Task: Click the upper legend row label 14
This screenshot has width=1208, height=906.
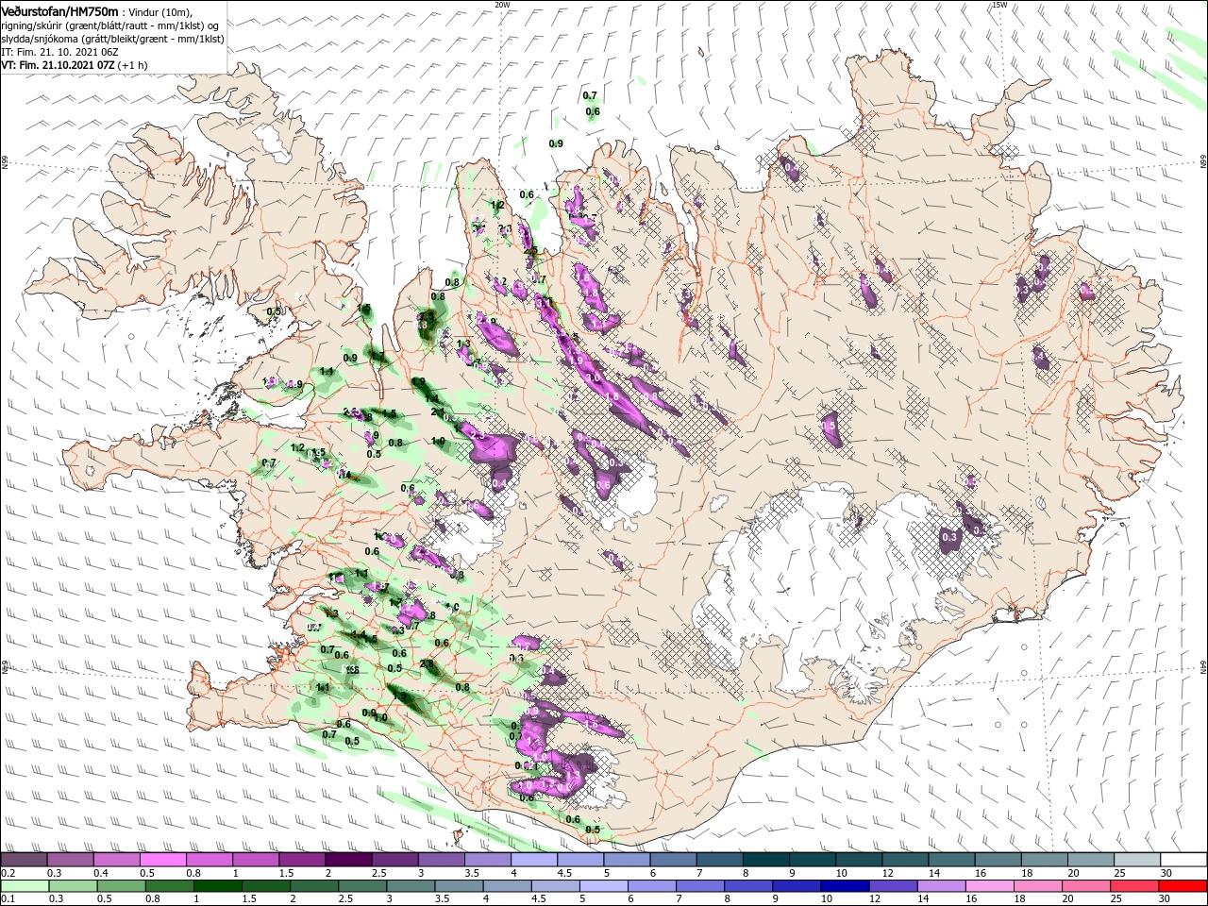Action: click(933, 874)
